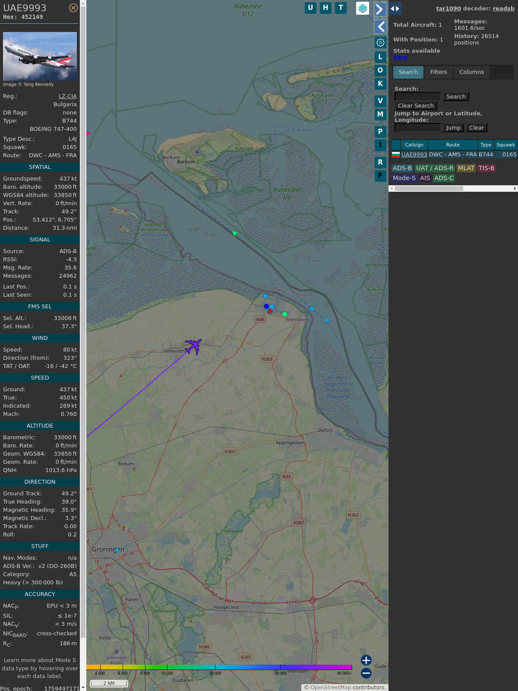The image size is (518, 691).
Task: Toggle the sidebar split arrows button
Action: (395, 9)
